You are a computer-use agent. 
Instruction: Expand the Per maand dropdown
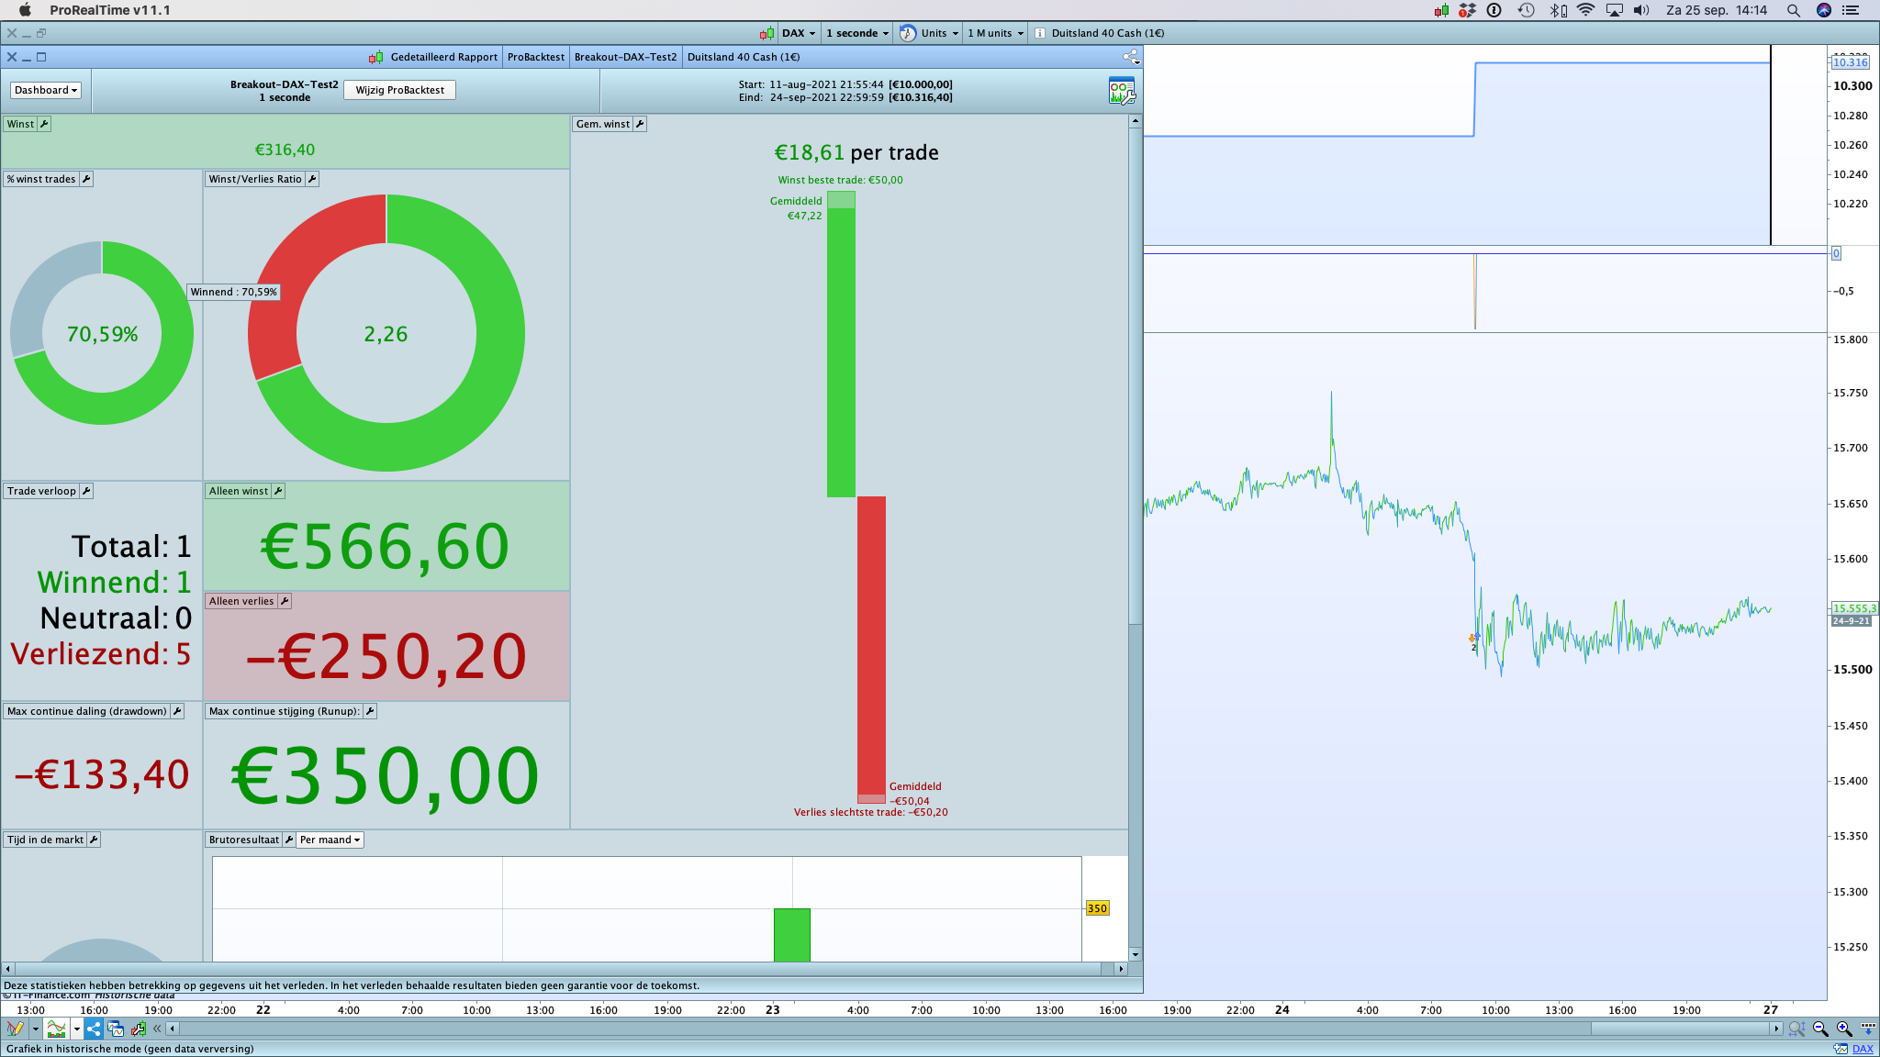pyautogui.click(x=330, y=840)
